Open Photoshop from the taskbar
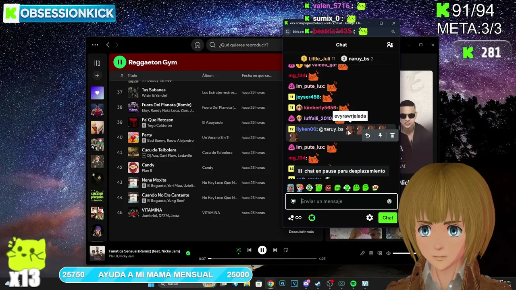Image resolution: width=516 pixels, height=290 pixels. click(x=282, y=284)
